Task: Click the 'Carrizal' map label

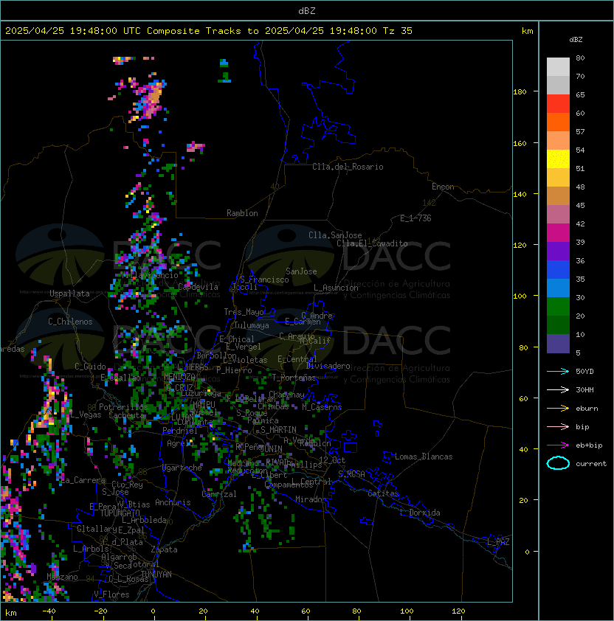Action: [219, 494]
